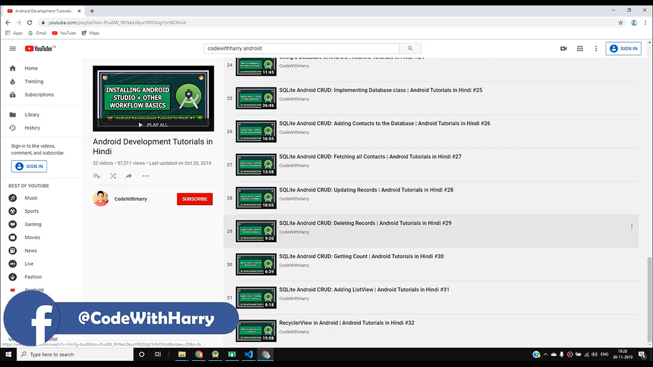Image resolution: width=653 pixels, height=367 pixels.
Task: Open video #28 Updating Records title
Action: pos(366,190)
